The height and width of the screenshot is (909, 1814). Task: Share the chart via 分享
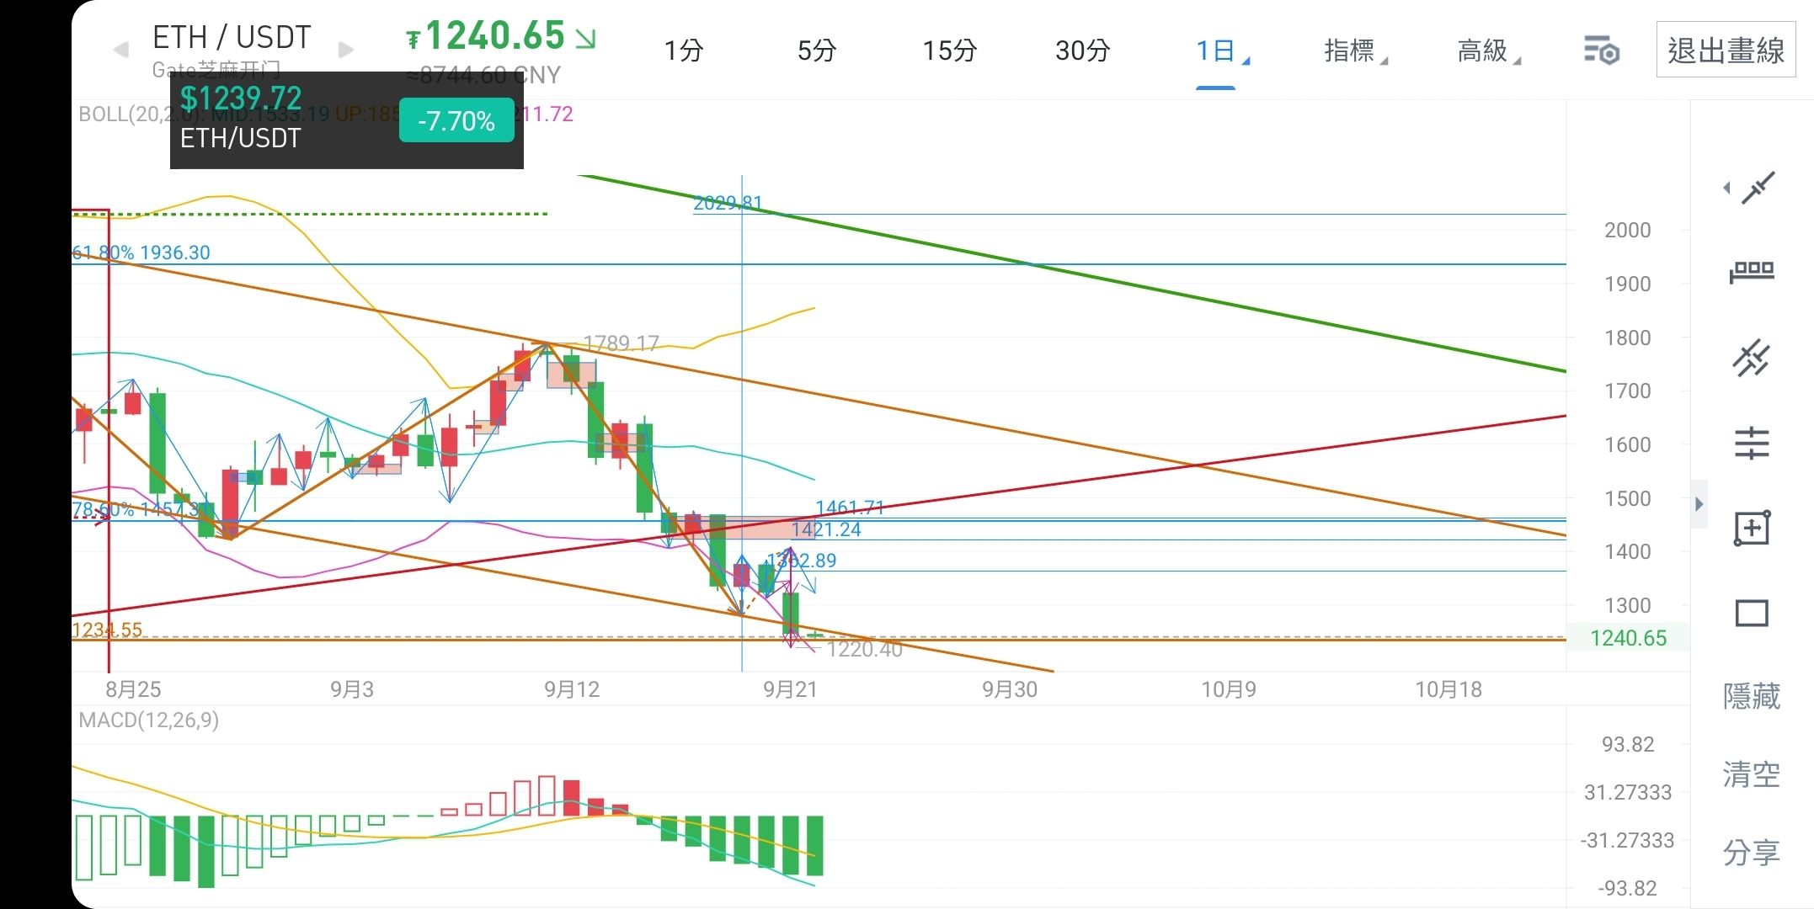point(1752,853)
